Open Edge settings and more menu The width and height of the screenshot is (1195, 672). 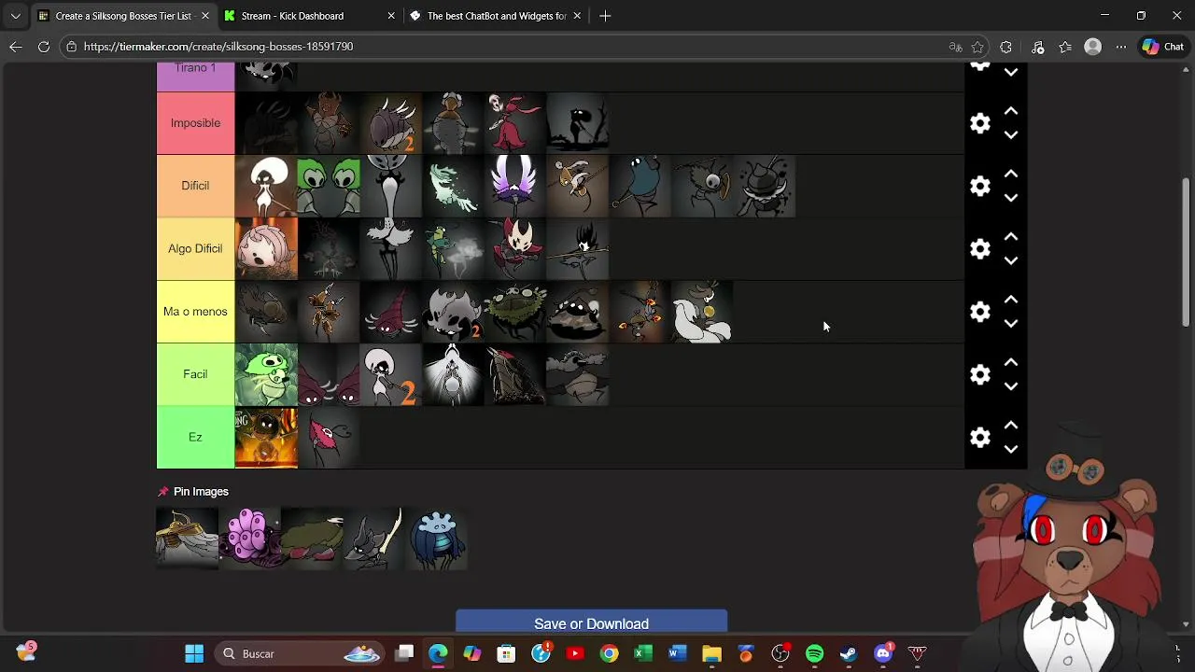(1121, 47)
